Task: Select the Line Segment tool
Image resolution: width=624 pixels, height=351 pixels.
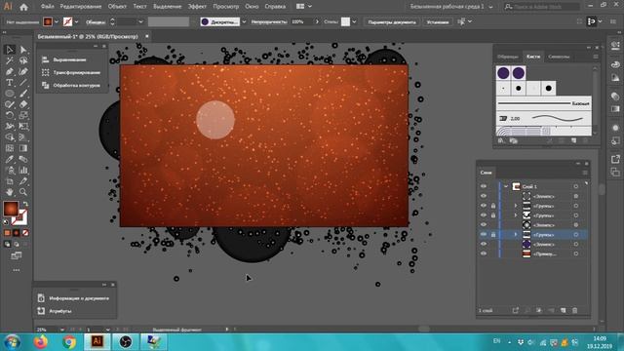Action: click(23, 83)
